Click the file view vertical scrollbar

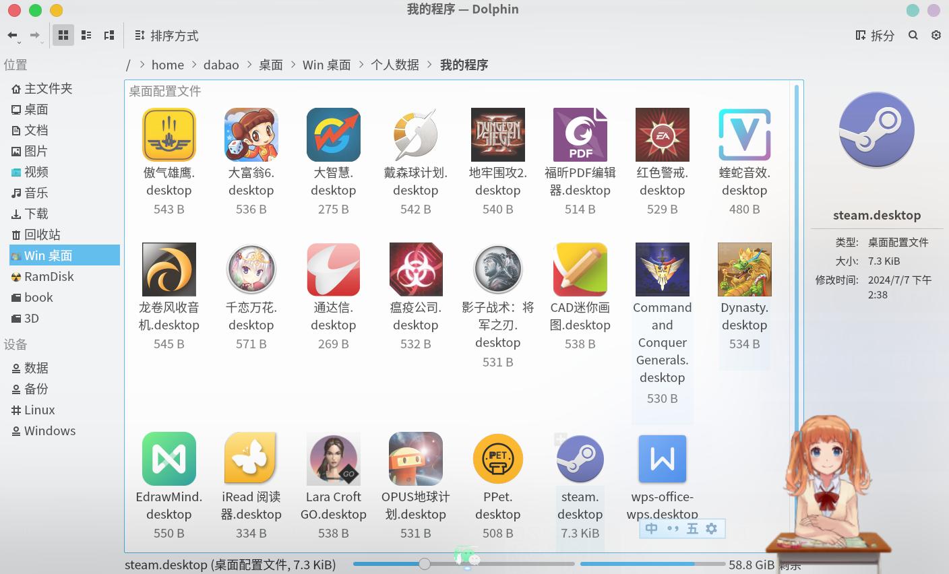[x=797, y=317]
